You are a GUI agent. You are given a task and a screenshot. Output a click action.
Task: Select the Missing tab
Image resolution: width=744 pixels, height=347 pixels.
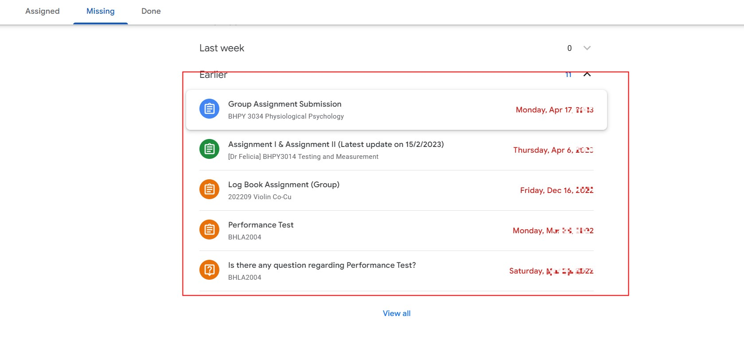coord(101,11)
